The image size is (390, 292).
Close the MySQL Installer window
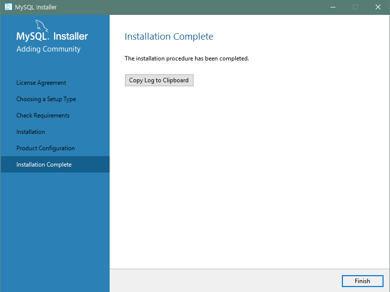[378, 7]
